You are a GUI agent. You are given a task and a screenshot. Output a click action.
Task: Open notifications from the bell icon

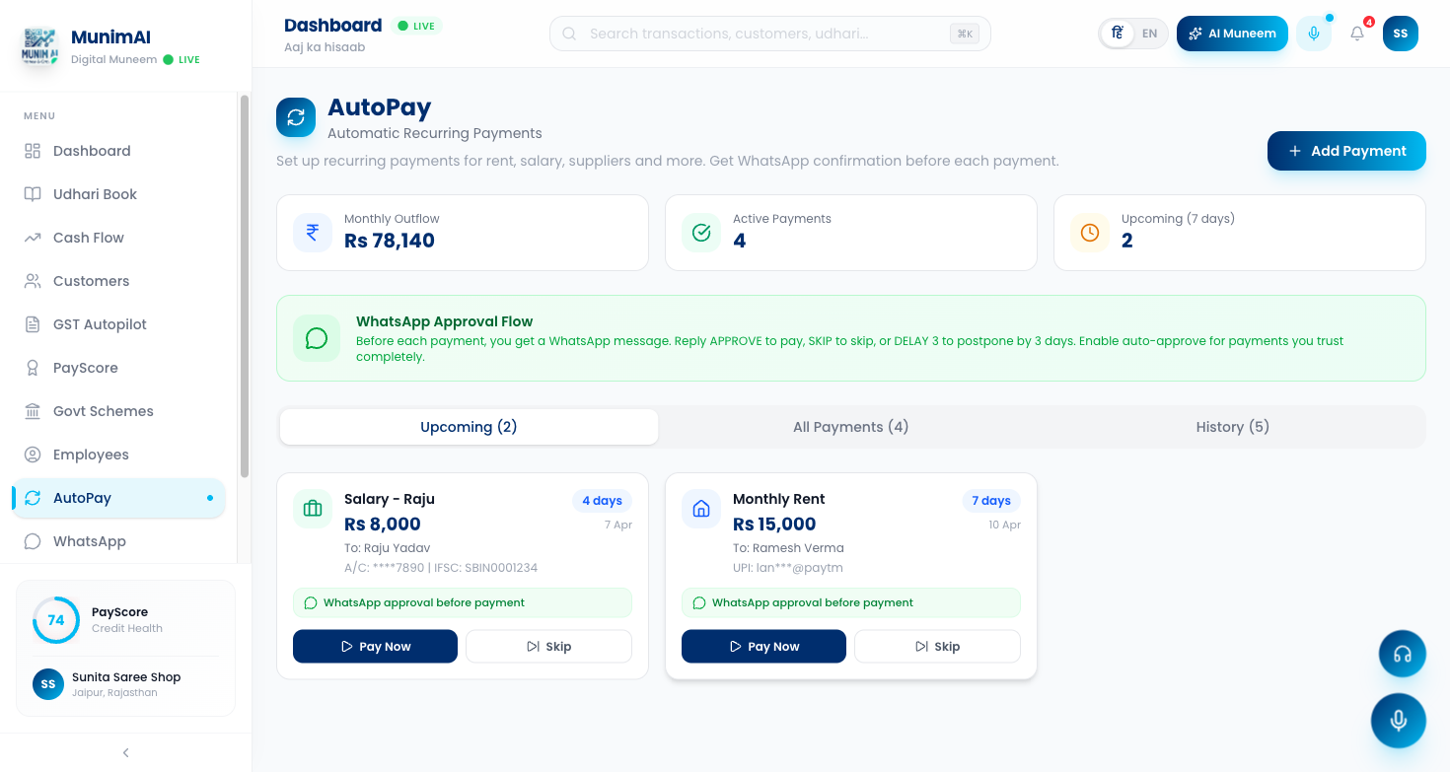click(x=1356, y=33)
